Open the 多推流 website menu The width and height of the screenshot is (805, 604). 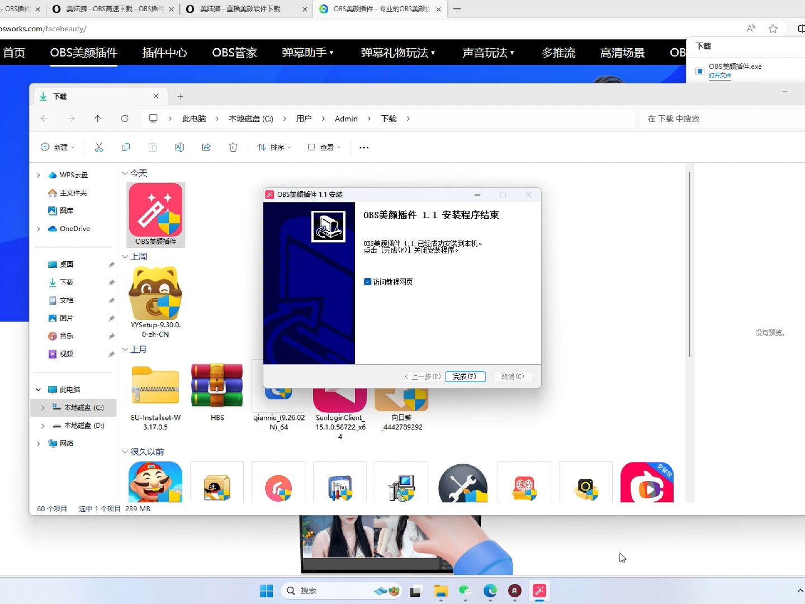(x=558, y=53)
